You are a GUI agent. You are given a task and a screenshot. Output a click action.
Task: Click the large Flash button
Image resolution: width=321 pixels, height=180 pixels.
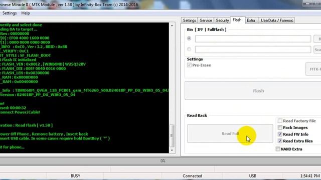point(253,90)
